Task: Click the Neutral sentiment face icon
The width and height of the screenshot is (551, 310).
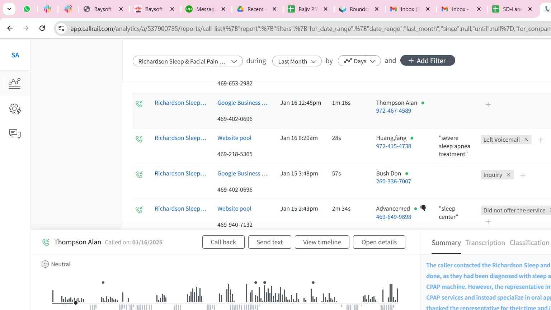Action: click(x=45, y=264)
